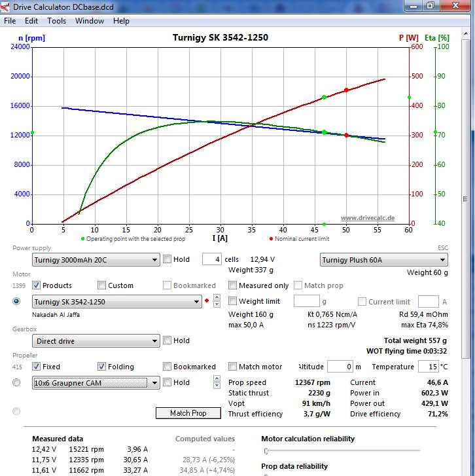Click the green marker on the rpm axis

click(31, 133)
